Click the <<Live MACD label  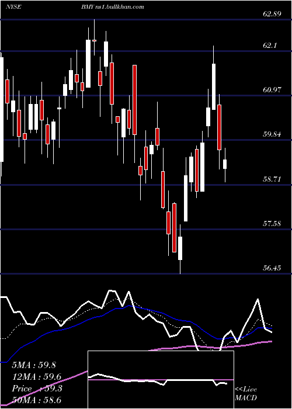point(246,393)
